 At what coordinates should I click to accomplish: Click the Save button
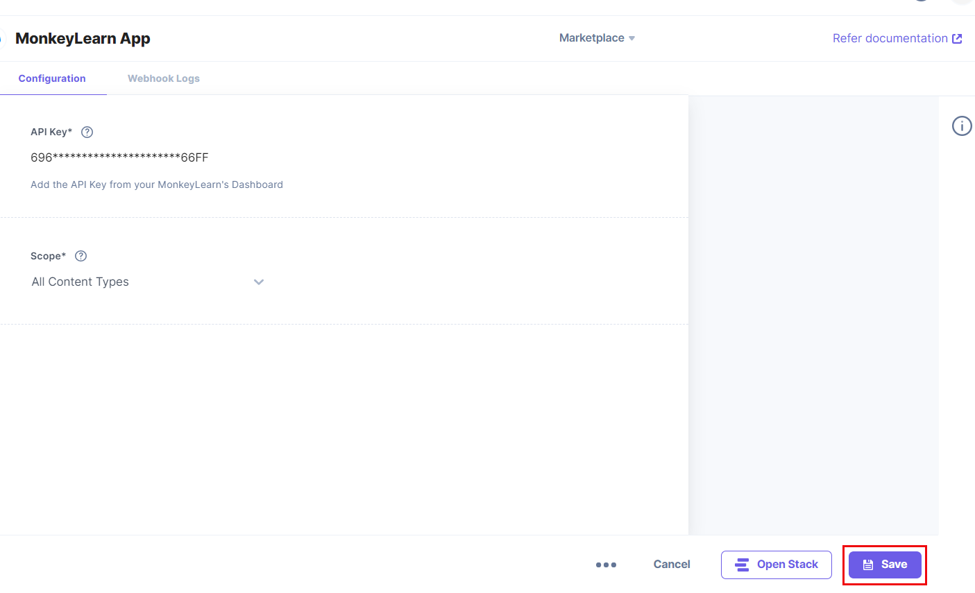point(885,565)
